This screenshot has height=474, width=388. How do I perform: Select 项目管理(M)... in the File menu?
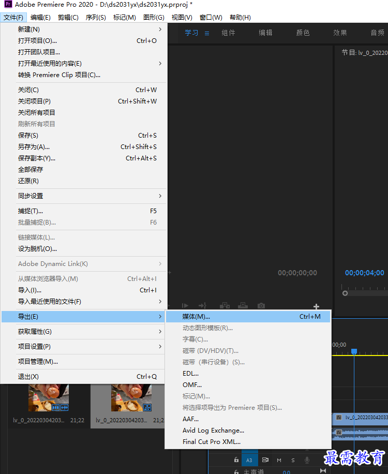84,362
